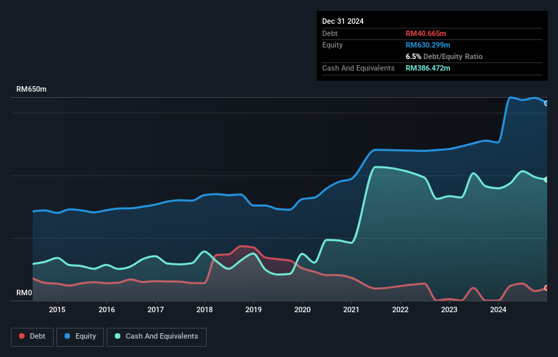Toggle the Equity legend button
Screen dimensions: 558x357
(80, 337)
